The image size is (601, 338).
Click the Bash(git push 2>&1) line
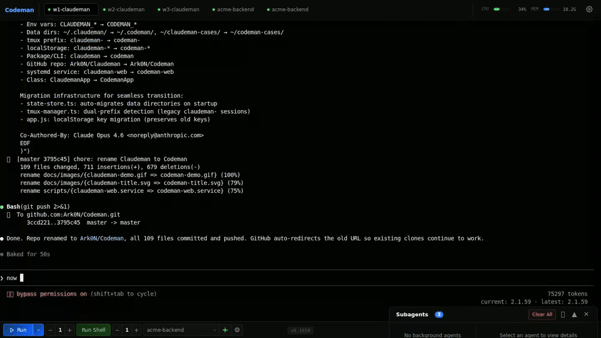38,207
